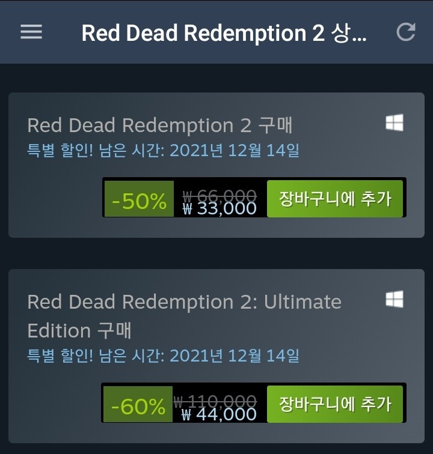Click empty area of Ultimate Edition purchase card
This screenshot has height=454, width=433.
(x=55, y=405)
